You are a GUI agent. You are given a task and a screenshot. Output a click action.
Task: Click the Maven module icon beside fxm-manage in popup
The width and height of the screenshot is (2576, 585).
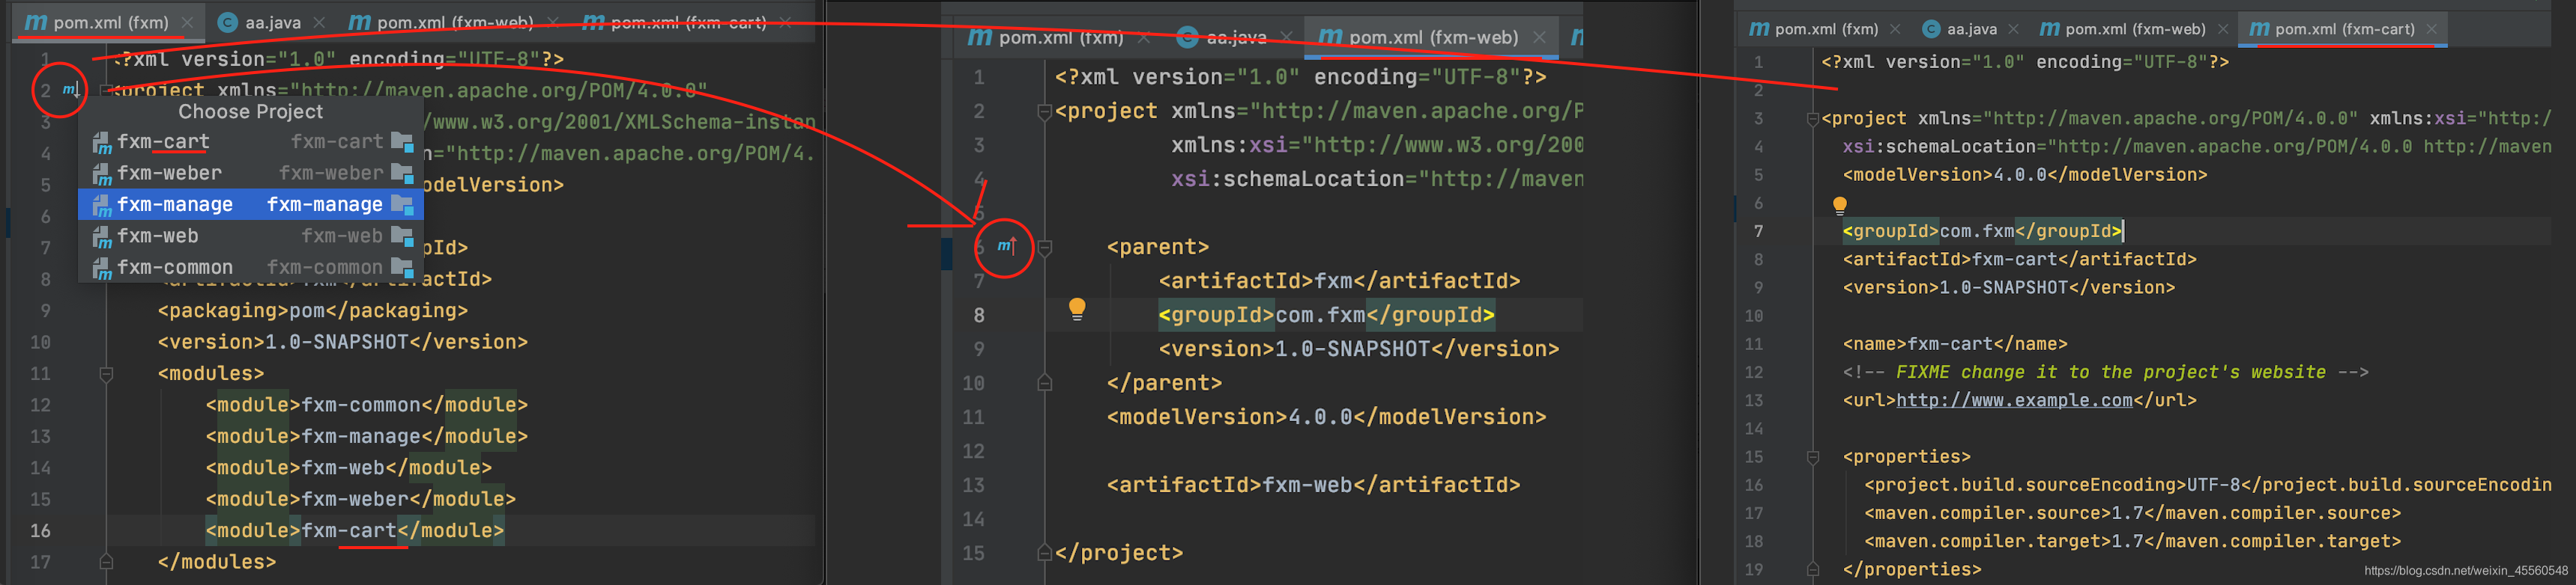[x=102, y=206]
